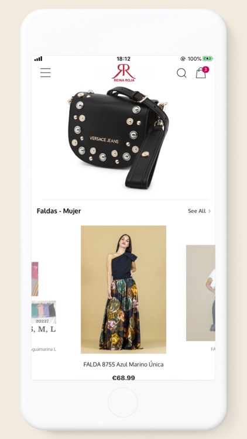Open the shopping bag cart

tap(201, 73)
